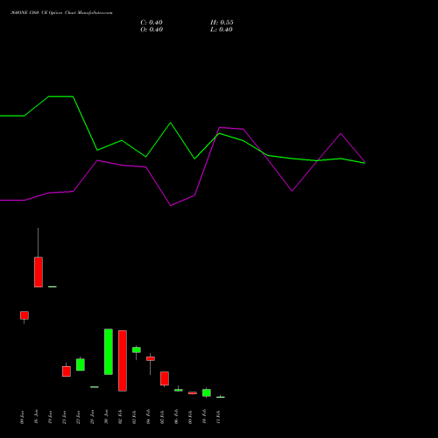This screenshot has height=438, width=438.
Task: Select the 10 Feb date label
Action: 205,417
